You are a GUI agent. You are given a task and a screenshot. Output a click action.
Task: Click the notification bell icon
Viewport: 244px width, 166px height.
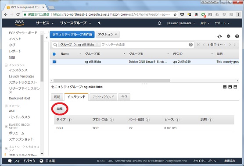click(x=159, y=23)
